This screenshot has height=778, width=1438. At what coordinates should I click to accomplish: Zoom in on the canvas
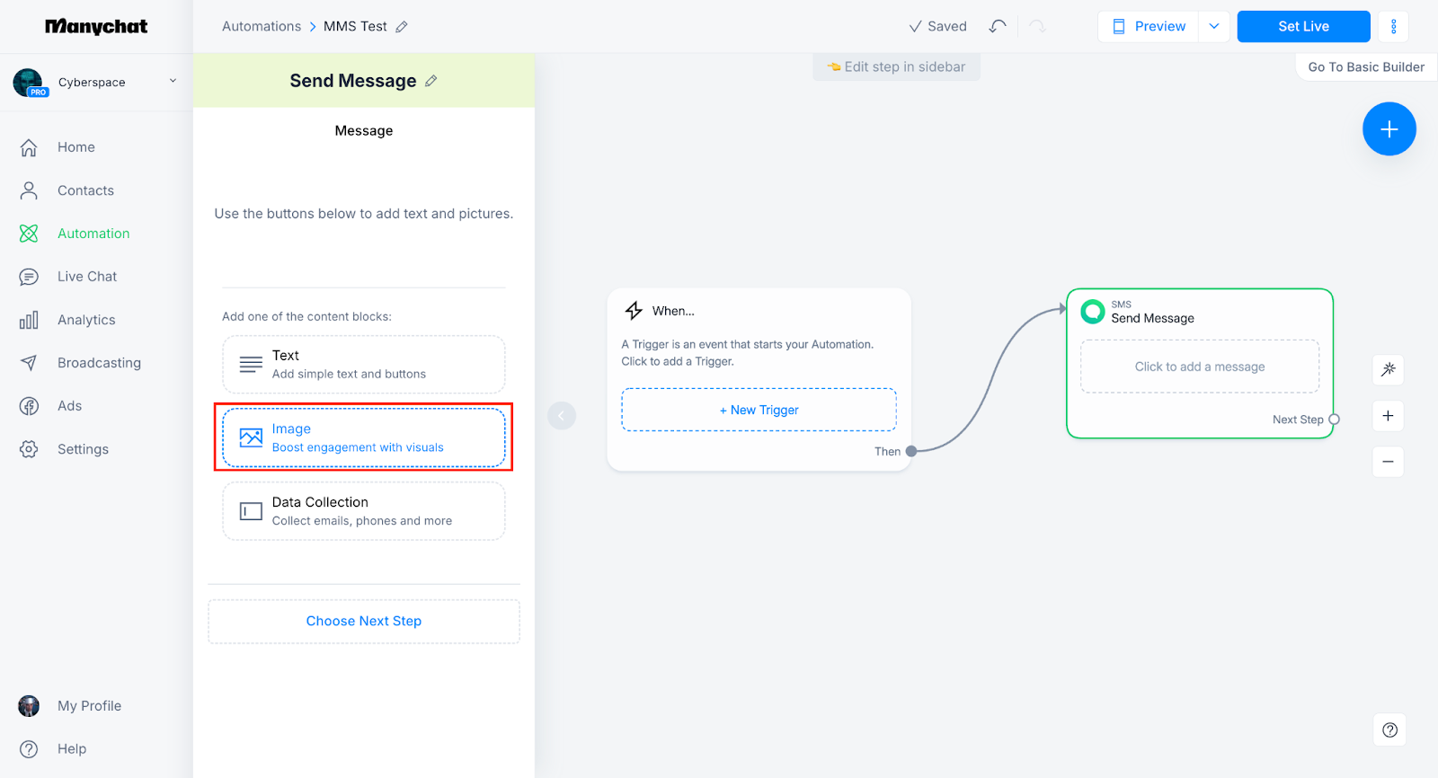pyautogui.click(x=1388, y=416)
